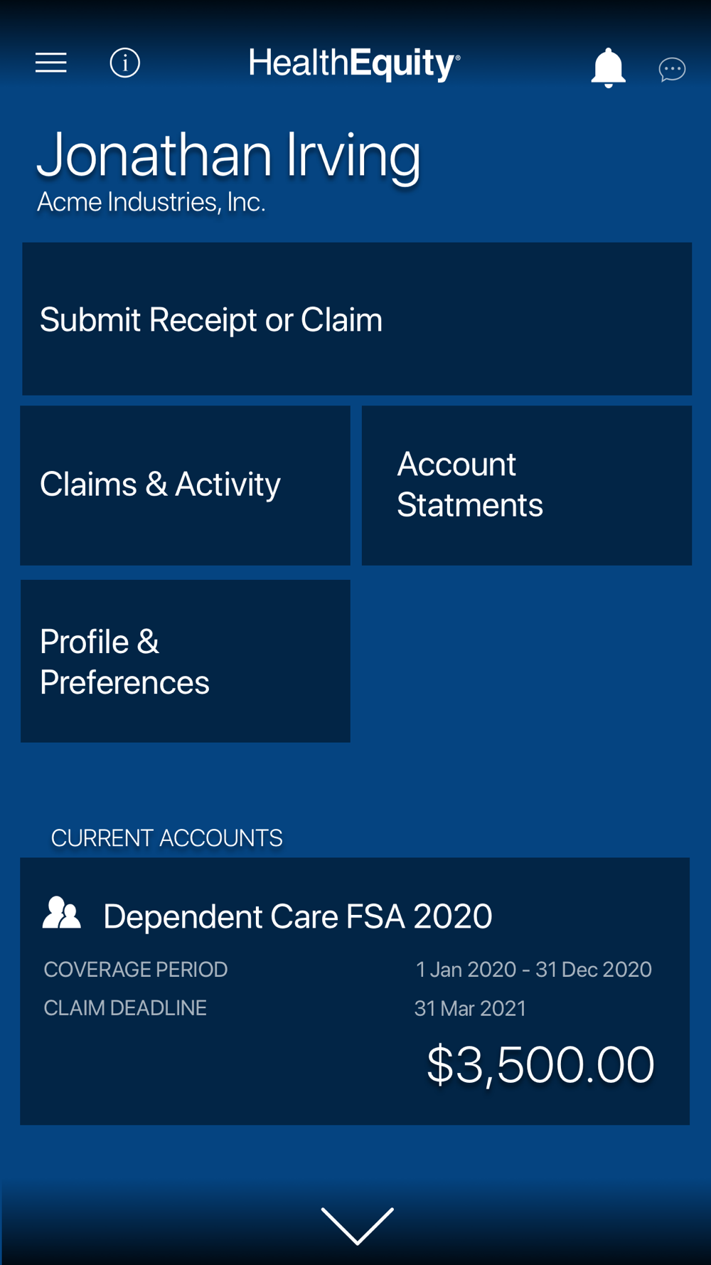The height and width of the screenshot is (1265, 711).
Task: Open notifications bell
Action: click(x=608, y=68)
